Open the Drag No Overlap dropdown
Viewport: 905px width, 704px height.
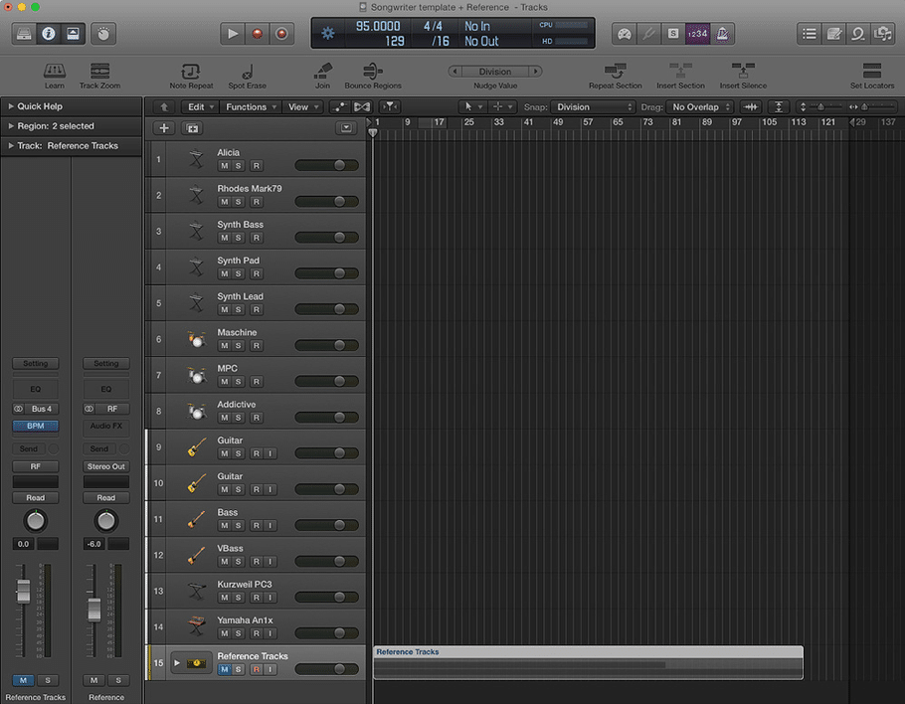tap(699, 106)
